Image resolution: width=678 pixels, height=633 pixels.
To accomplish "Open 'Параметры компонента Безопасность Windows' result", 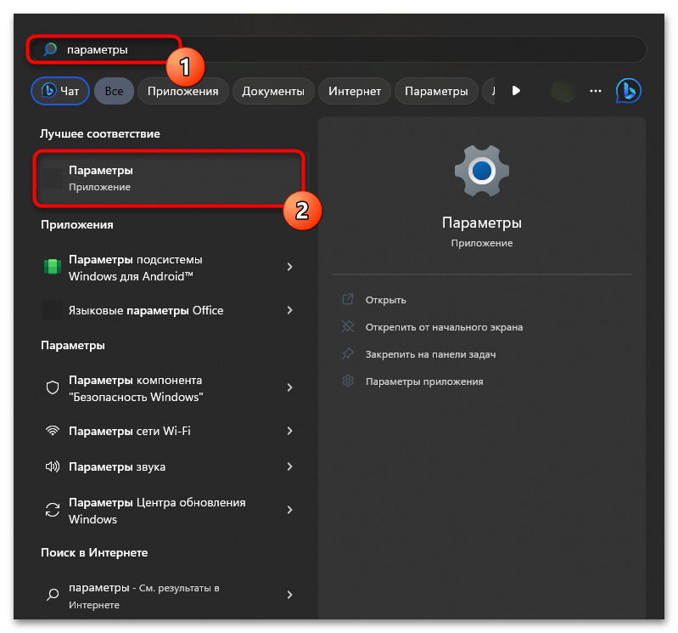I will [170, 388].
